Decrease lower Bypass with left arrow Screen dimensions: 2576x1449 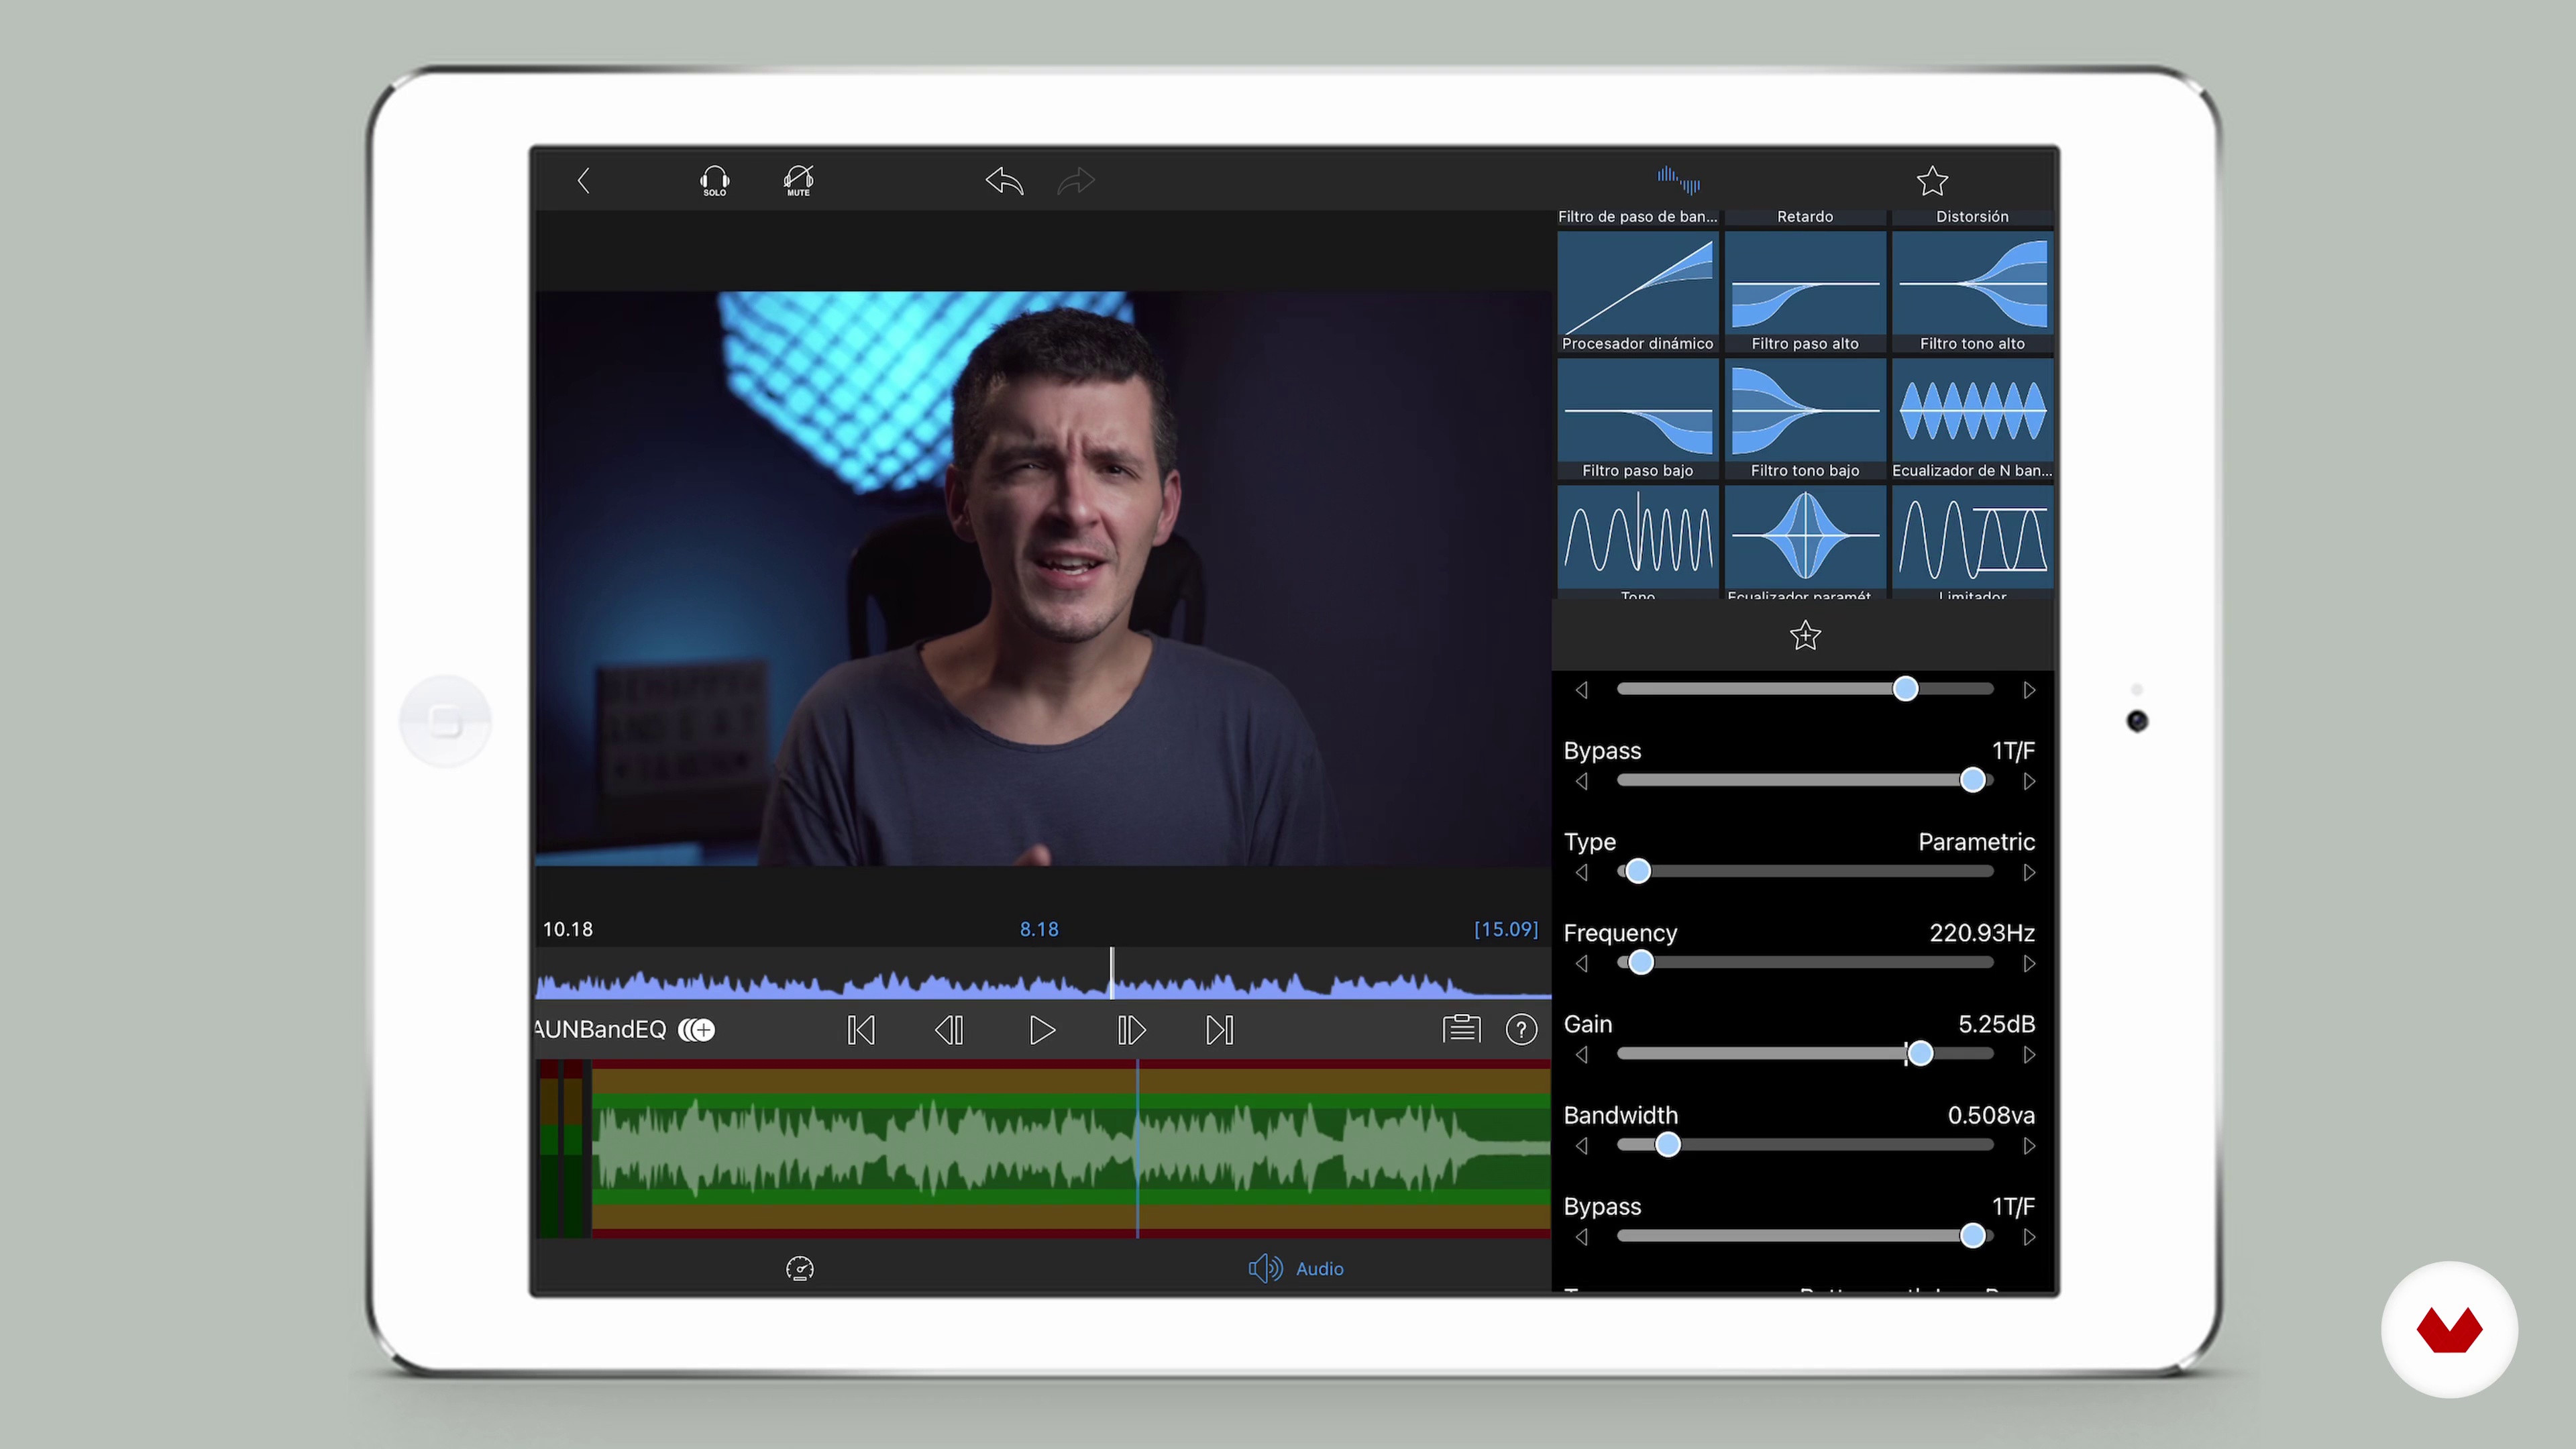click(x=1581, y=1237)
